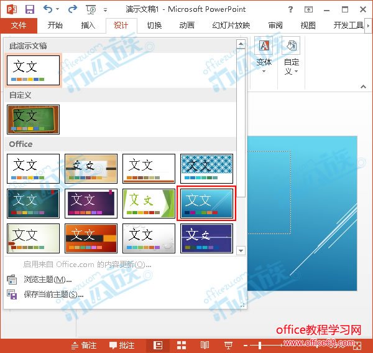373x353 pixels.
Task: Click 保存当前主题(S)... menu entry
Action: pyautogui.click(x=53, y=294)
